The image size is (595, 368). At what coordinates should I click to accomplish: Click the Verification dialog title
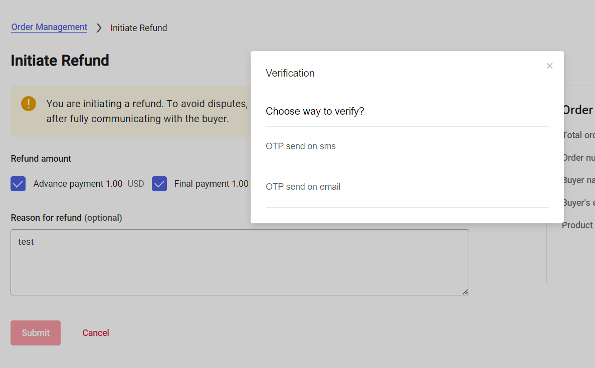click(290, 73)
